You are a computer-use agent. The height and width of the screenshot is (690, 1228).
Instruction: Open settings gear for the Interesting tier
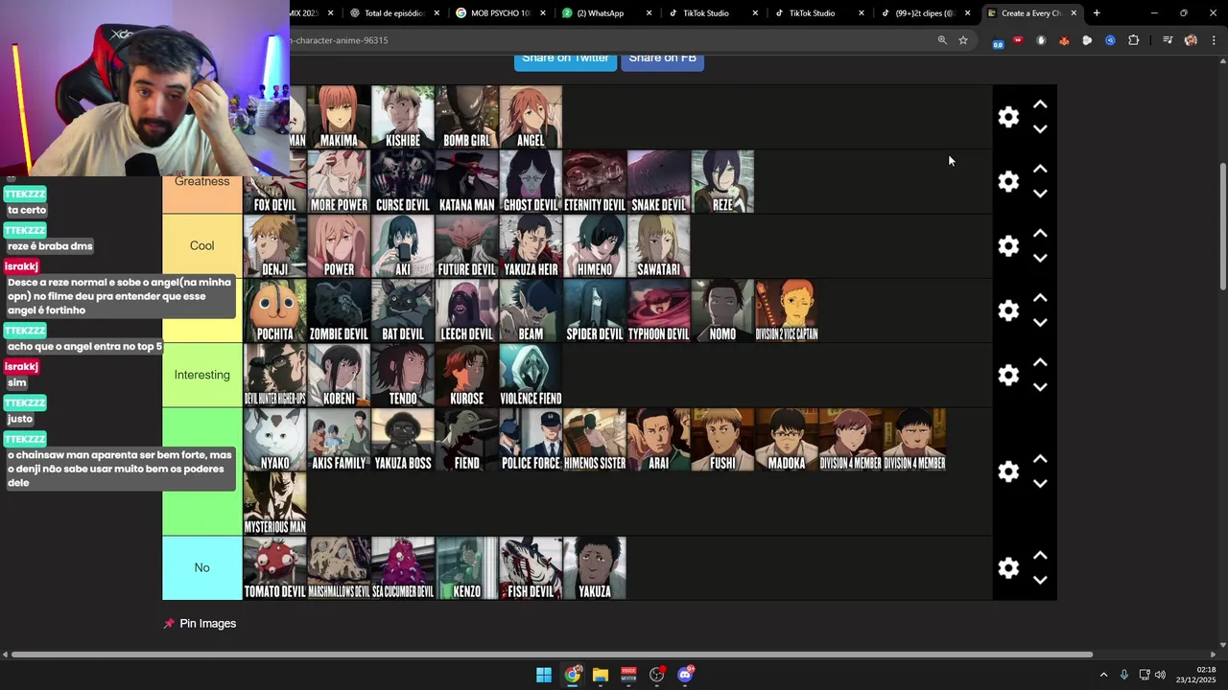(1008, 375)
